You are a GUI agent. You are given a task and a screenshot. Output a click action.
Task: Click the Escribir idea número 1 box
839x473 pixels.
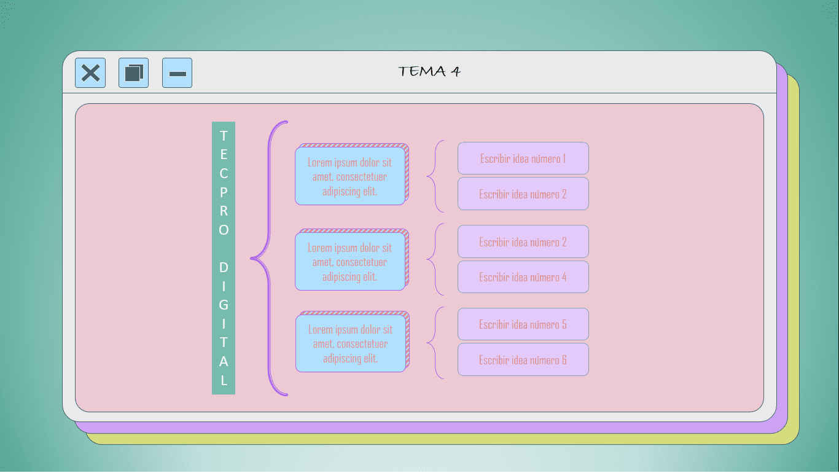coord(523,158)
